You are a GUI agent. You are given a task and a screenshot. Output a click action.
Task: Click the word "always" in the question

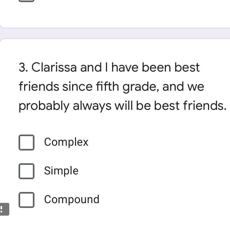point(92,106)
